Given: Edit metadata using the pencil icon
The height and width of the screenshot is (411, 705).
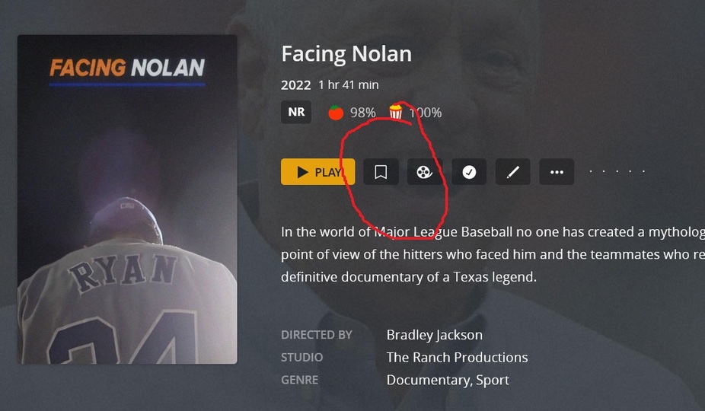Looking at the screenshot, I should (513, 172).
